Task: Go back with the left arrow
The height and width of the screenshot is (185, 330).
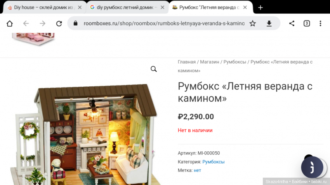Action: click(x=26, y=24)
